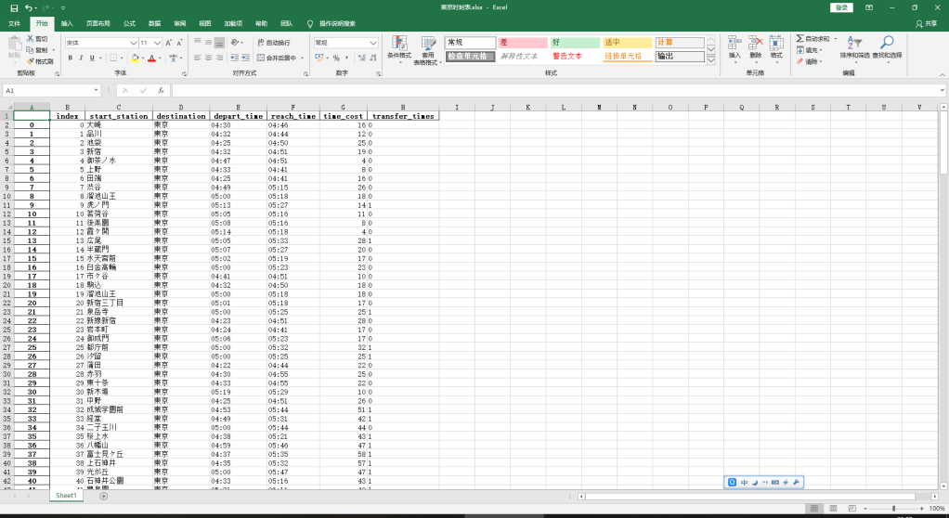Toggle Italic formatting button

(82, 58)
